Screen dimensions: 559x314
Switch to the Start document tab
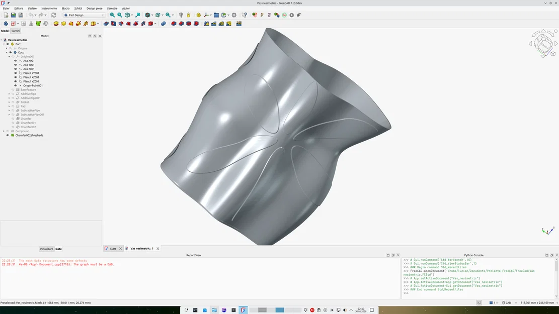pos(113,249)
